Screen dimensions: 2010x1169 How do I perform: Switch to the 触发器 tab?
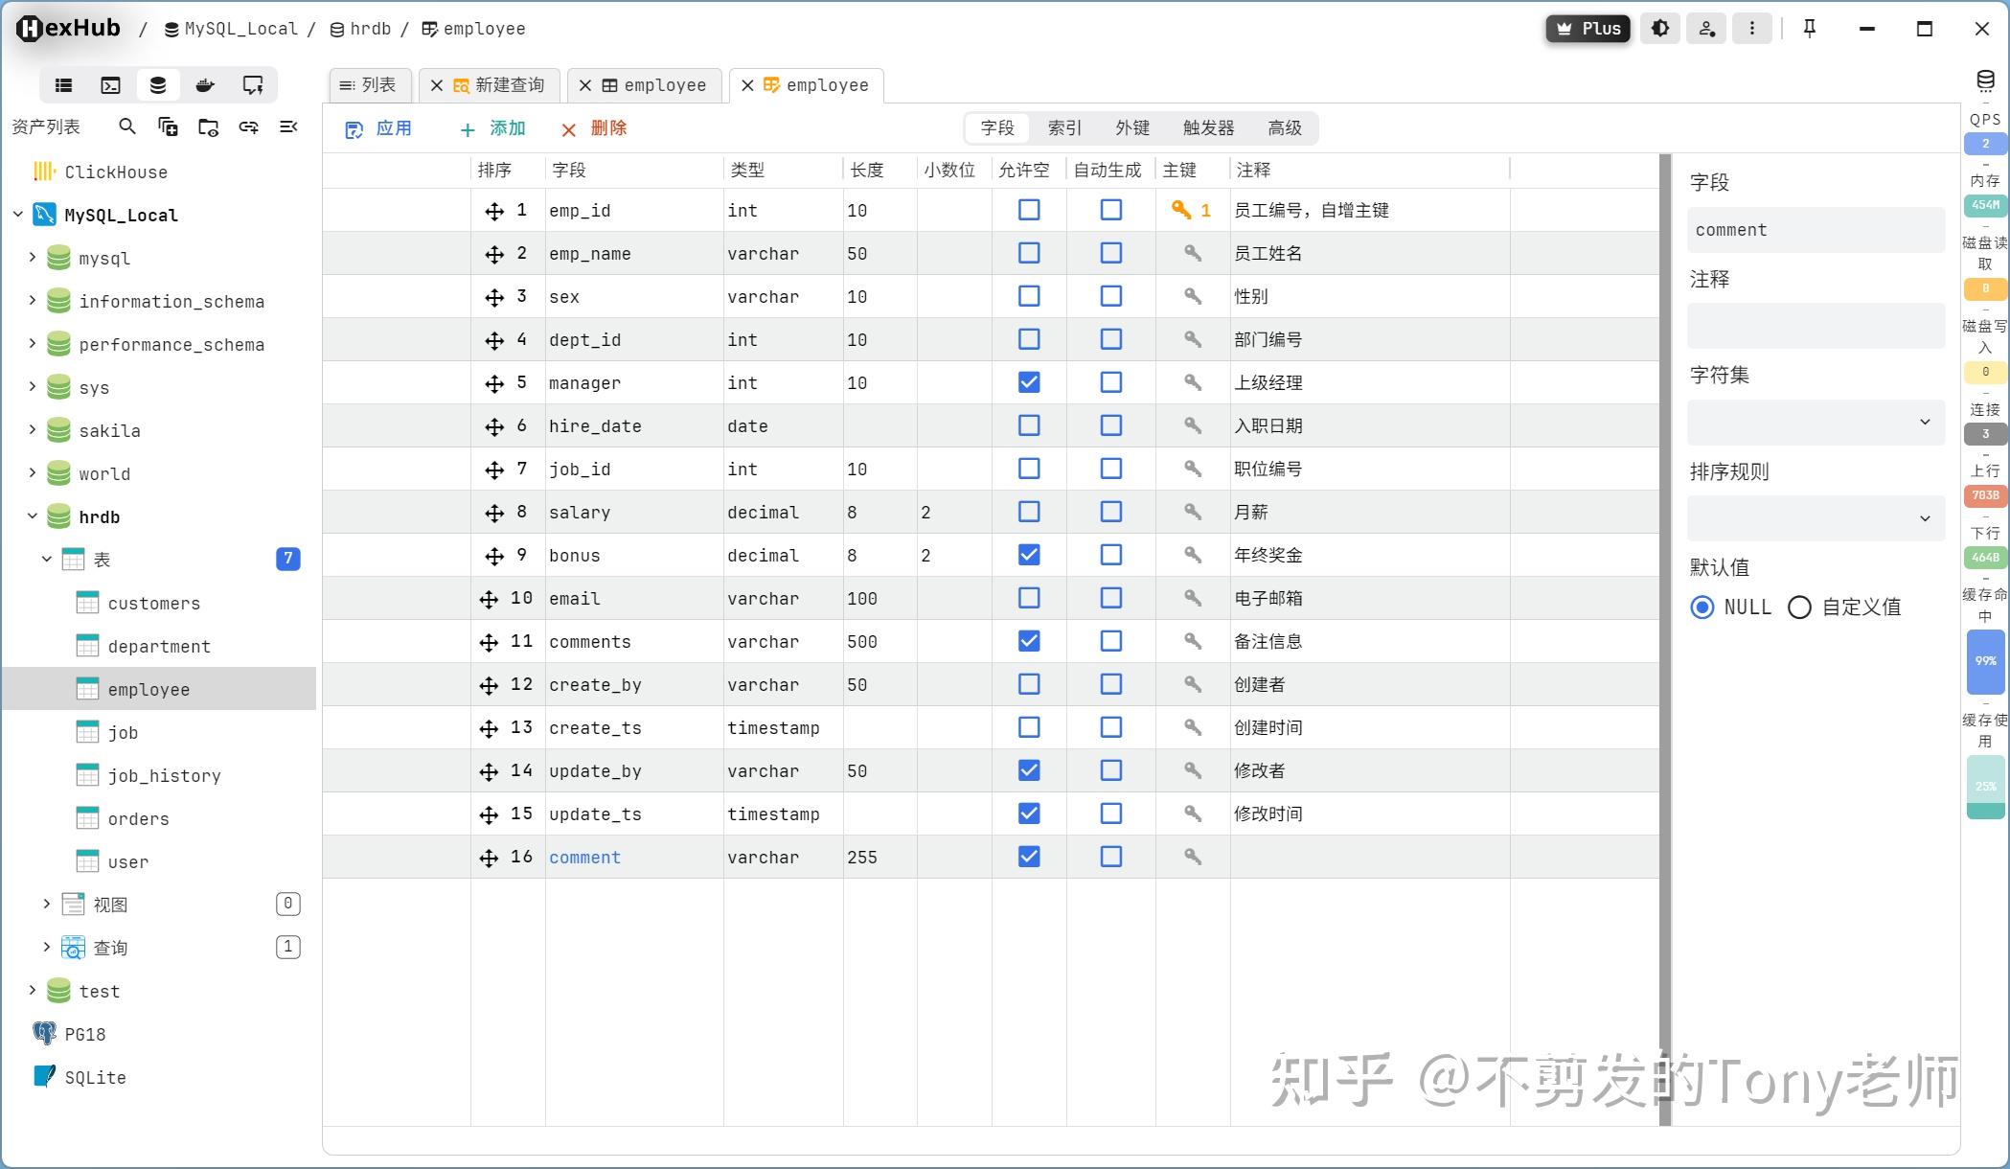pyautogui.click(x=1209, y=127)
